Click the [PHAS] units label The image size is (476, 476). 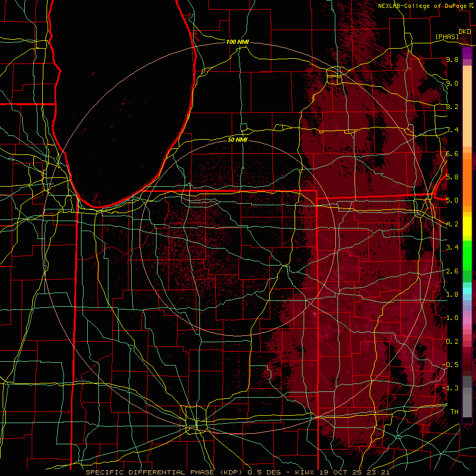tap(447, 36)
